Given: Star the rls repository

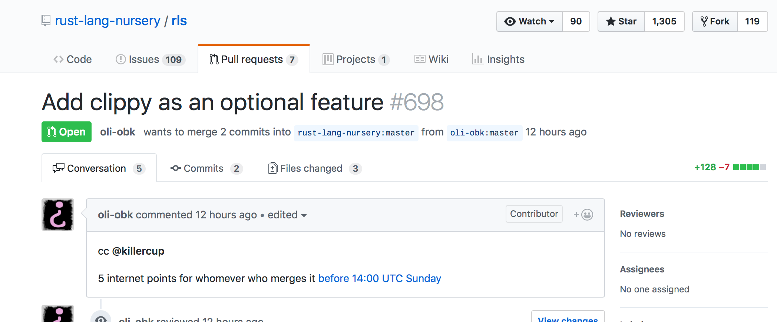Looking at the screenshot, I should [621, 21].
